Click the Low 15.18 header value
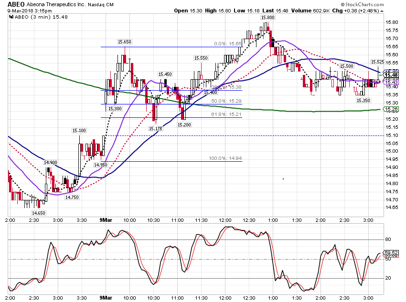Screen dimensions: 406x302 point(247,10)
